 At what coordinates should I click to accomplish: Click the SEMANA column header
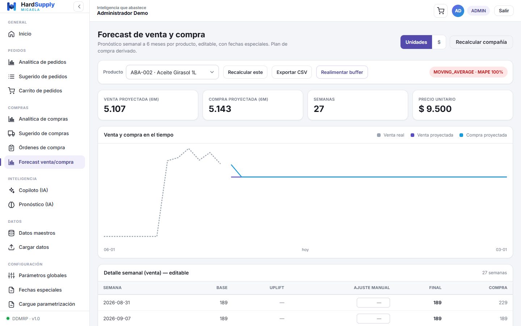112,288
